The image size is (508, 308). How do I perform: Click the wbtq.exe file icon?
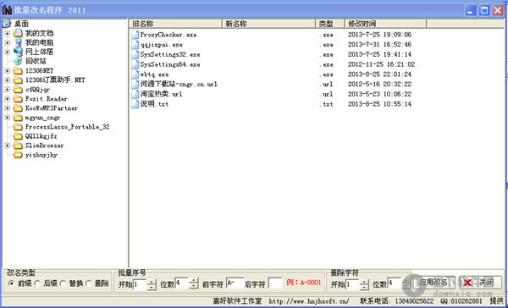pos(135,74)
